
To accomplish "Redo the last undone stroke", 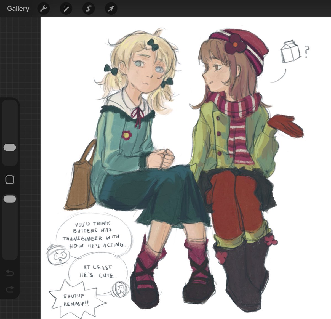I will 10,289.
